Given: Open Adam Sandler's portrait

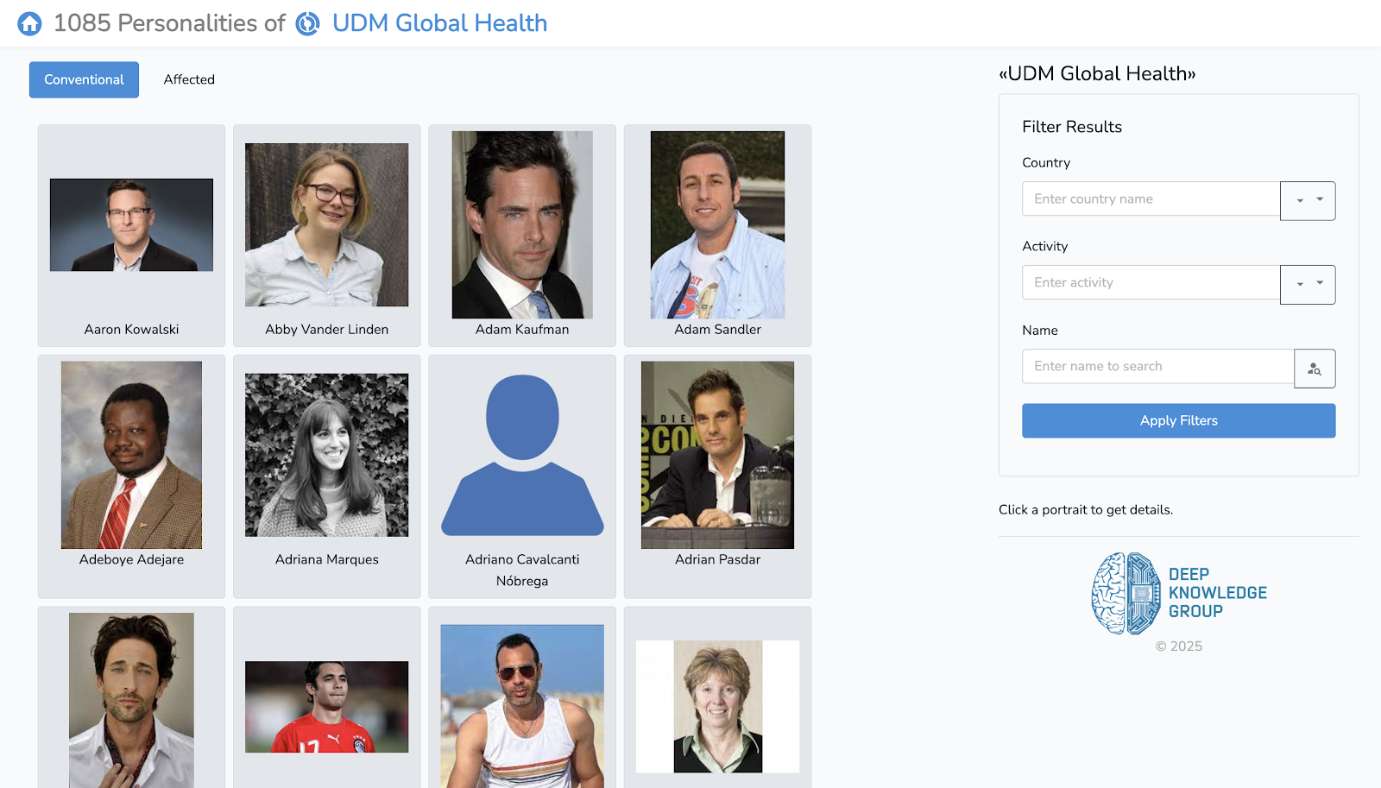Looking at the screenshot, I should (x=717, y=225).
